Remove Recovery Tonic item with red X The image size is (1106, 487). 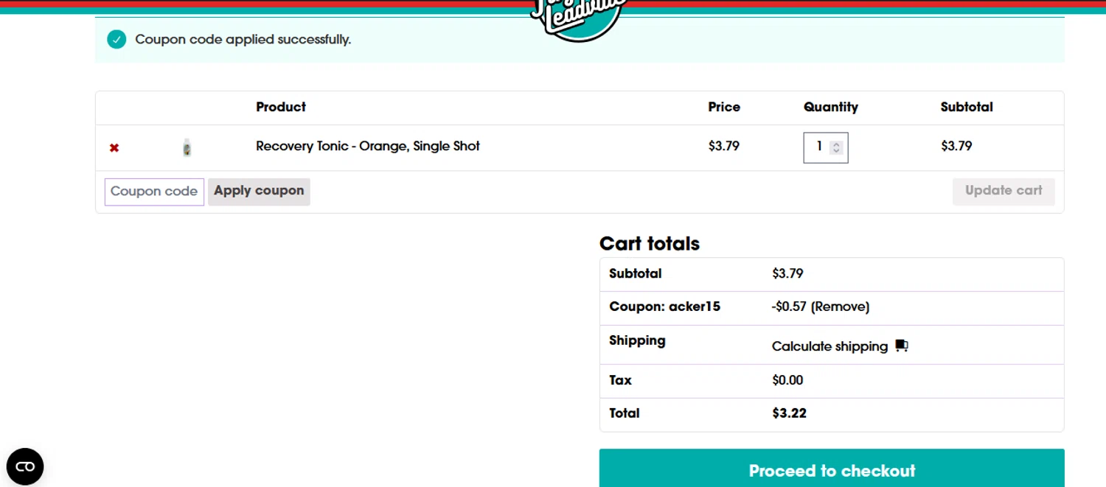114,148
